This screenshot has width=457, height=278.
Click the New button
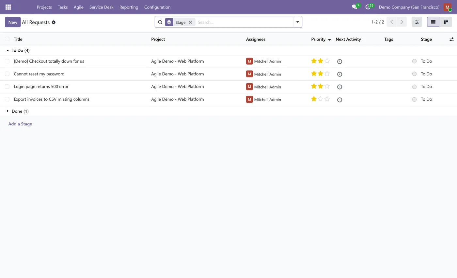pos(13,22)
